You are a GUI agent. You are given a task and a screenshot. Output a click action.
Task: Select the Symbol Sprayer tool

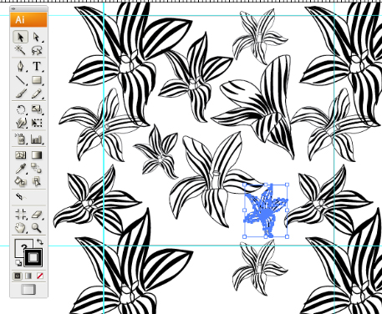pyautogui.click(x=20, y=139)
